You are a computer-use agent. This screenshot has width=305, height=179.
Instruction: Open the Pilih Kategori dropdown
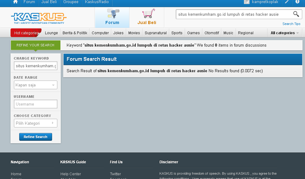click(35, 123)
